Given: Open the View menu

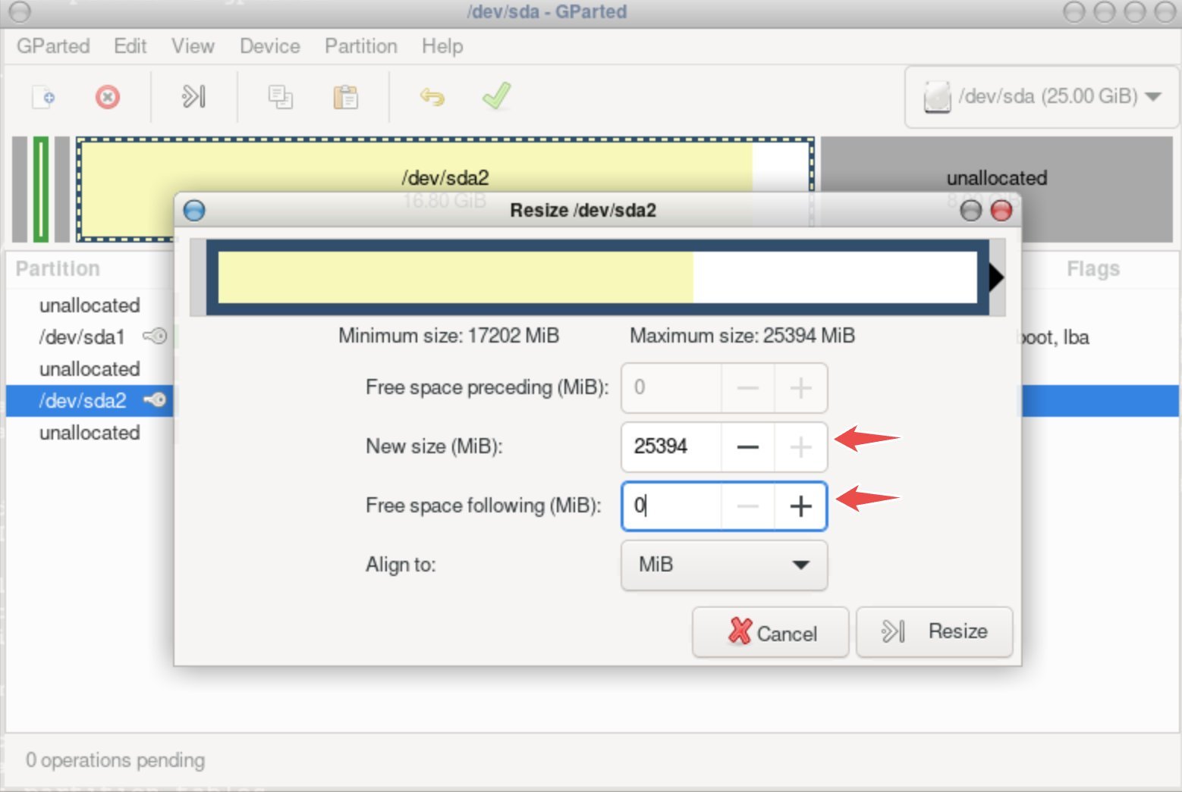Looking at the screenshot, I should (193, 46).
